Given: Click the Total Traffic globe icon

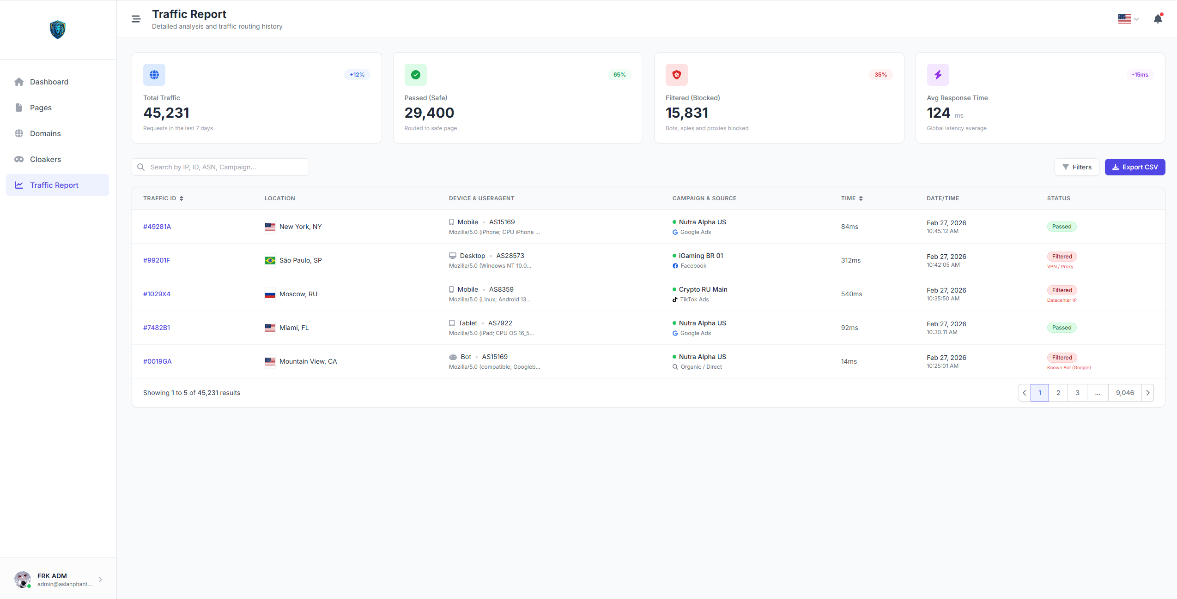Looking at the screenshot, I should [x=154, y=75].
